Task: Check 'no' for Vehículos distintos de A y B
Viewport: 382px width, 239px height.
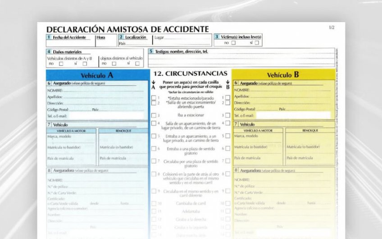Action: pos(61,64)
